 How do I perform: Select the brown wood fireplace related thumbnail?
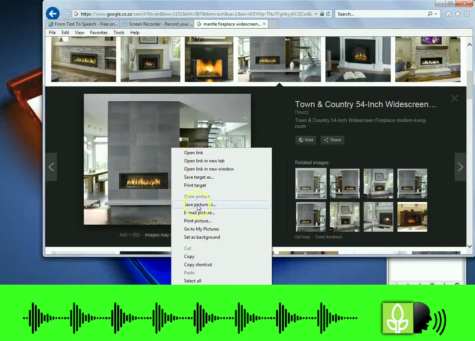click(412, 217)
